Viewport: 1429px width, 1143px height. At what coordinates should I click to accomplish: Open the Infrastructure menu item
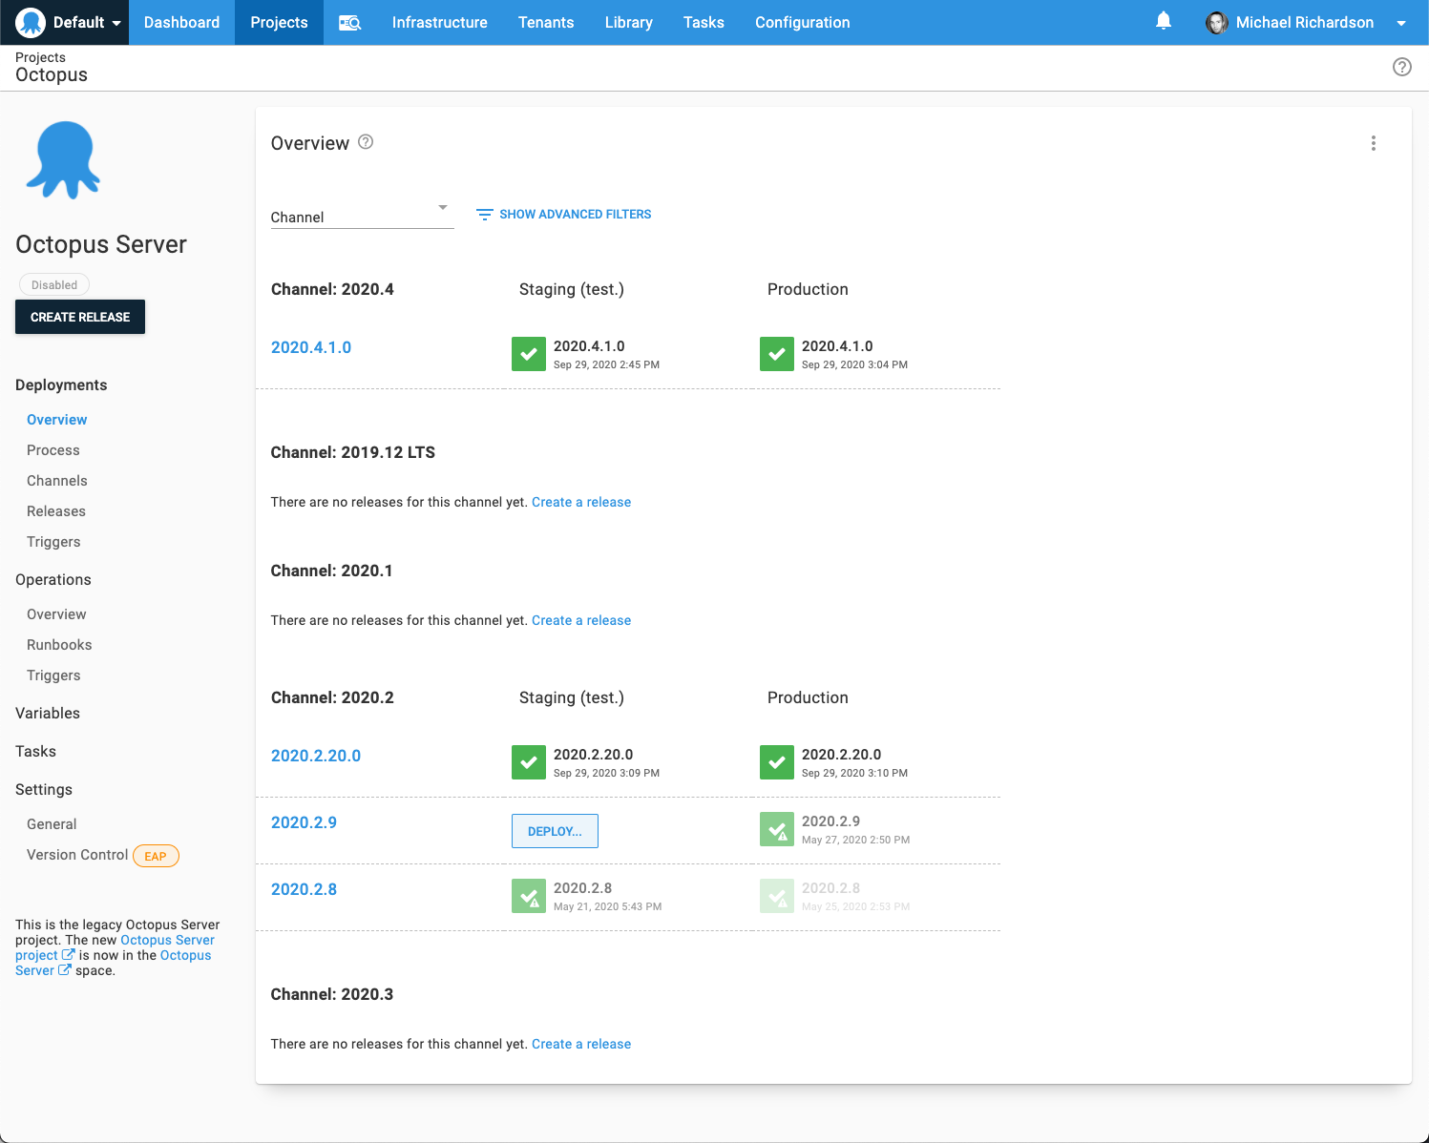pos(439,22)
